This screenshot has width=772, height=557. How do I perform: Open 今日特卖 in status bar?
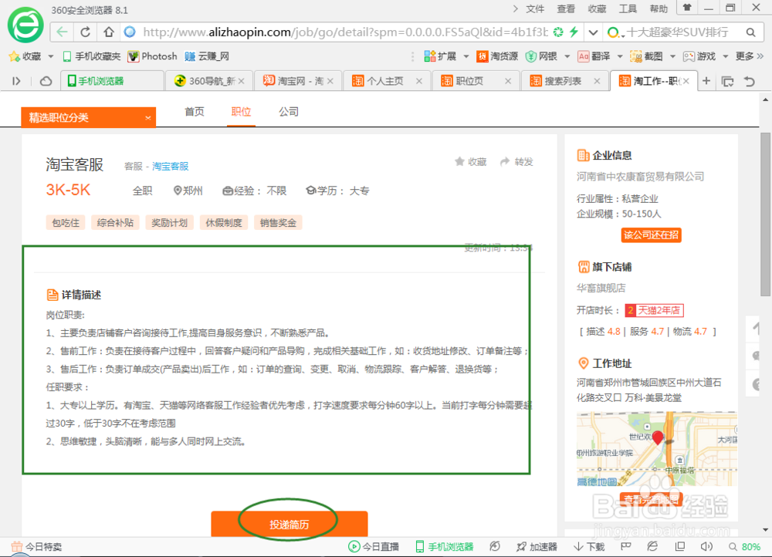point(36,547)
